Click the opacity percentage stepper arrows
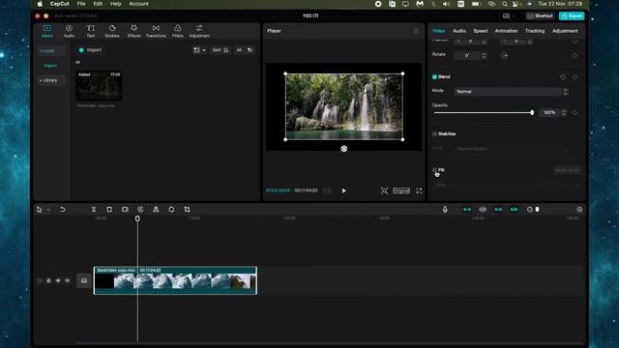Screen dimensions: 619x348 tap(564, 113)
